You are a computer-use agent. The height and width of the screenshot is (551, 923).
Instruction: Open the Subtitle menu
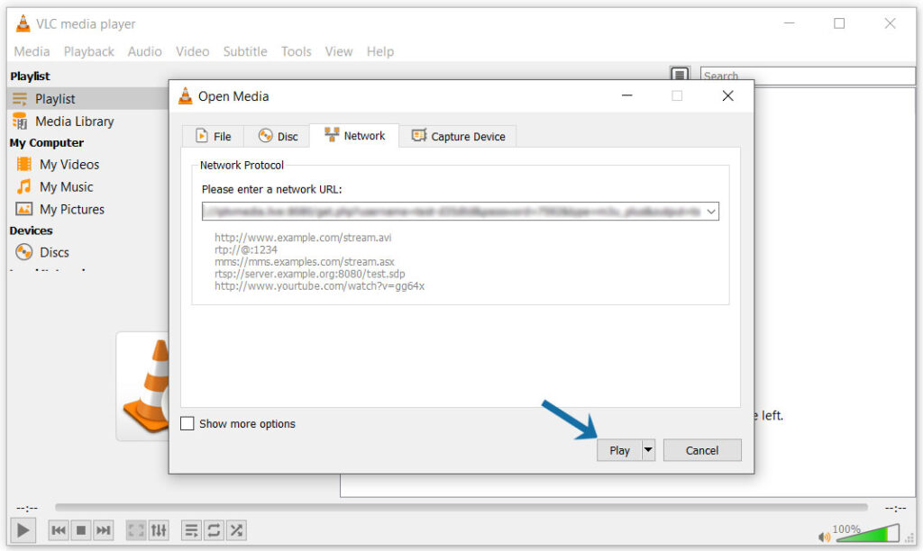[x=245, y=51]
